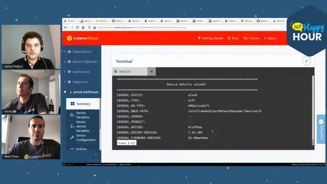Click David's video thumbnail

coord(31,92)
